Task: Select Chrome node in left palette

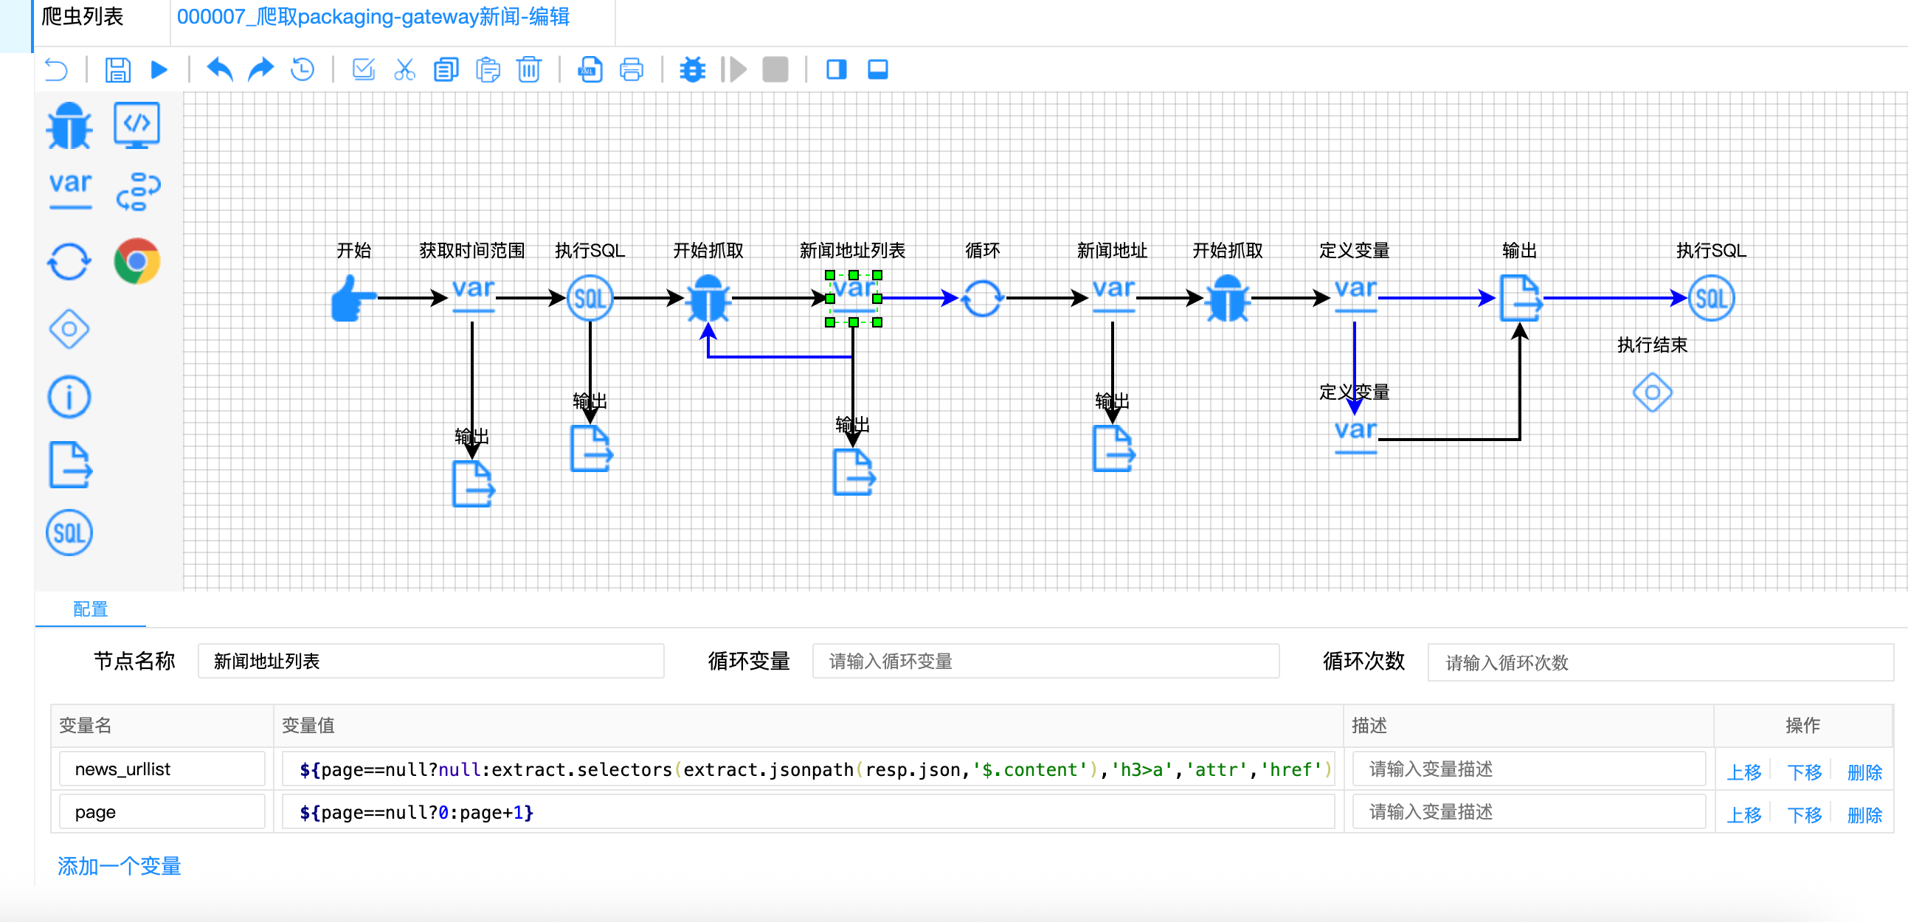Action: point(137,261)
